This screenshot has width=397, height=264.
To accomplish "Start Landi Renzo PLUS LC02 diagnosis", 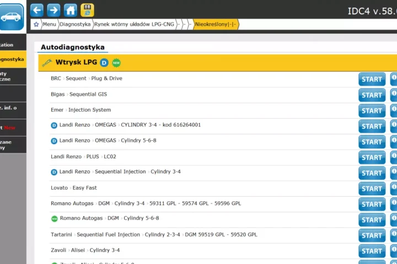I will pyautogui.click(x=372, y=157).
